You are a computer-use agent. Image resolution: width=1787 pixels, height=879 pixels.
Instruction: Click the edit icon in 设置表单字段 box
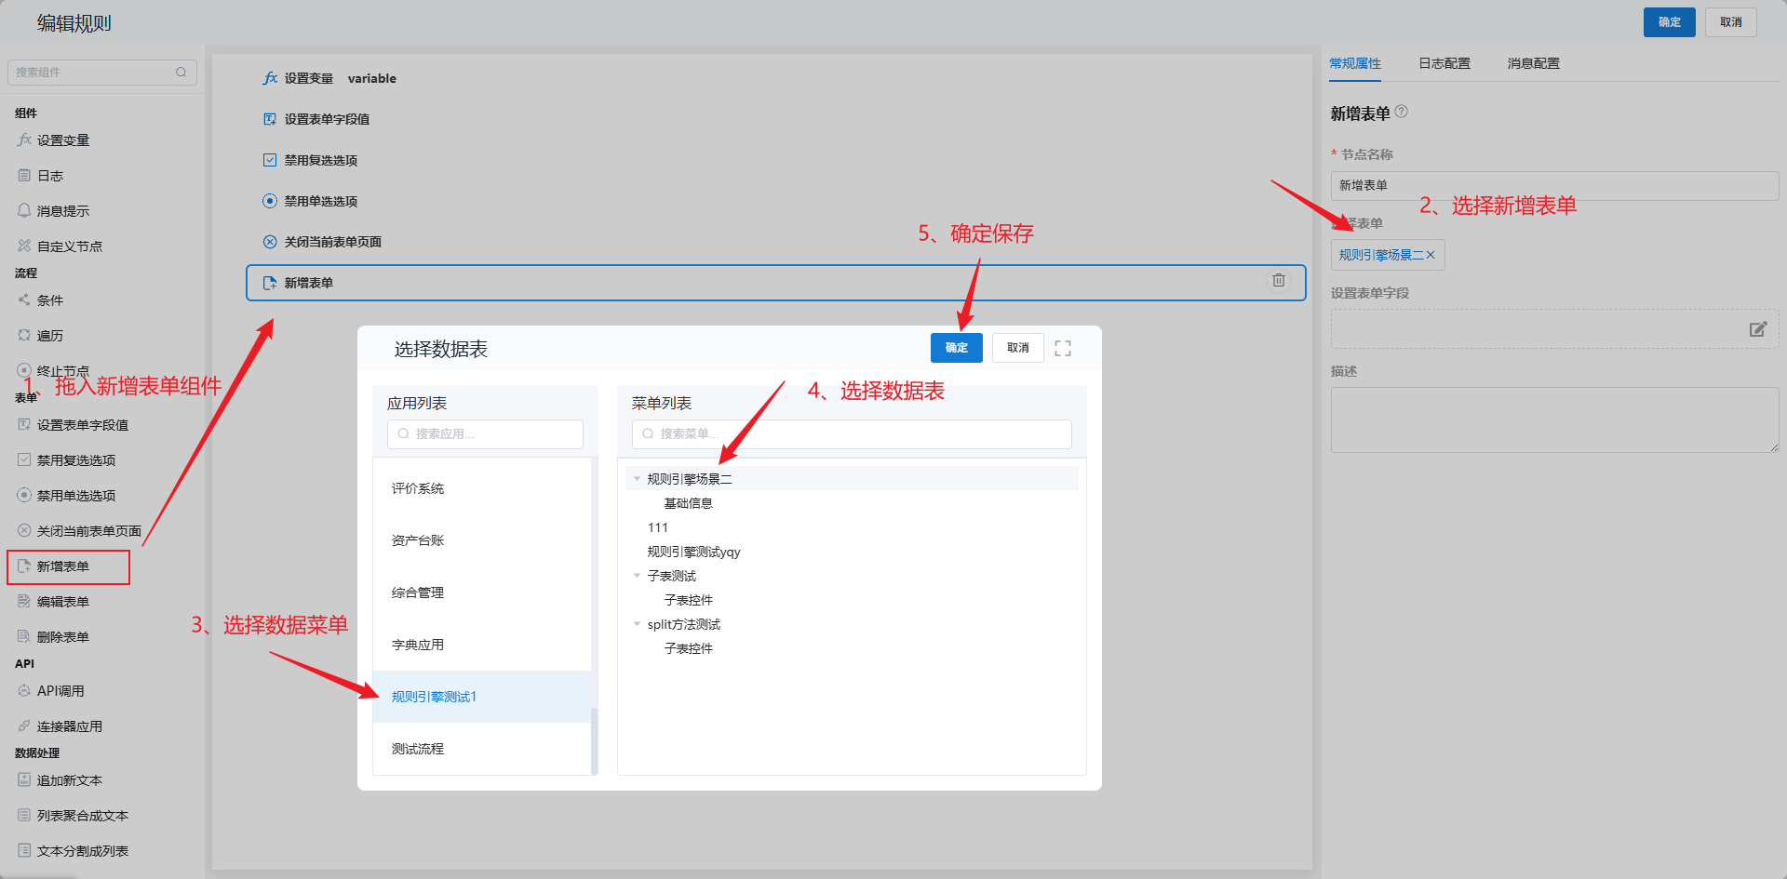pyautogui.click(x=1757, y=329)
